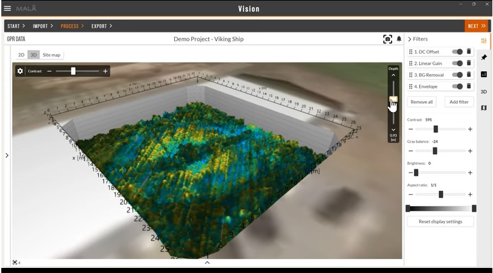Toggle the DC Offset filter switch
The image size is (493, 273).
pyautogui.click(x=457, y=52)
